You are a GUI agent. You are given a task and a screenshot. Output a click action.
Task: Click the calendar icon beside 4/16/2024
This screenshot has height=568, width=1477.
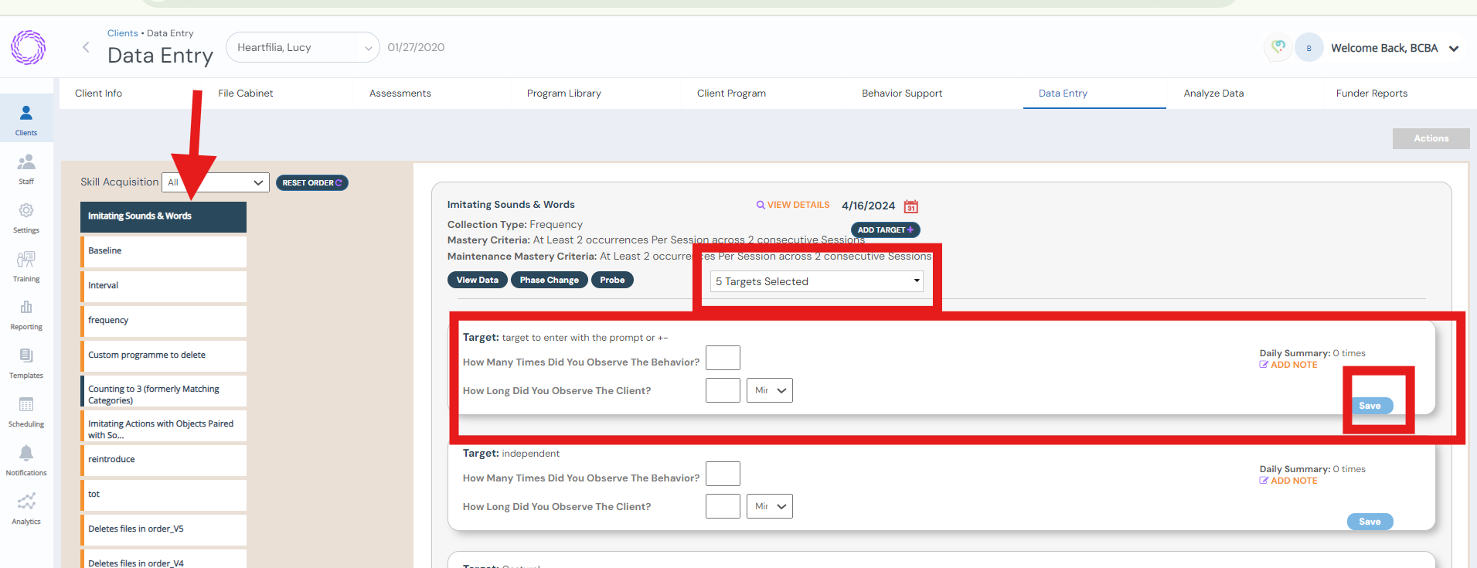(x=911, y=206)
